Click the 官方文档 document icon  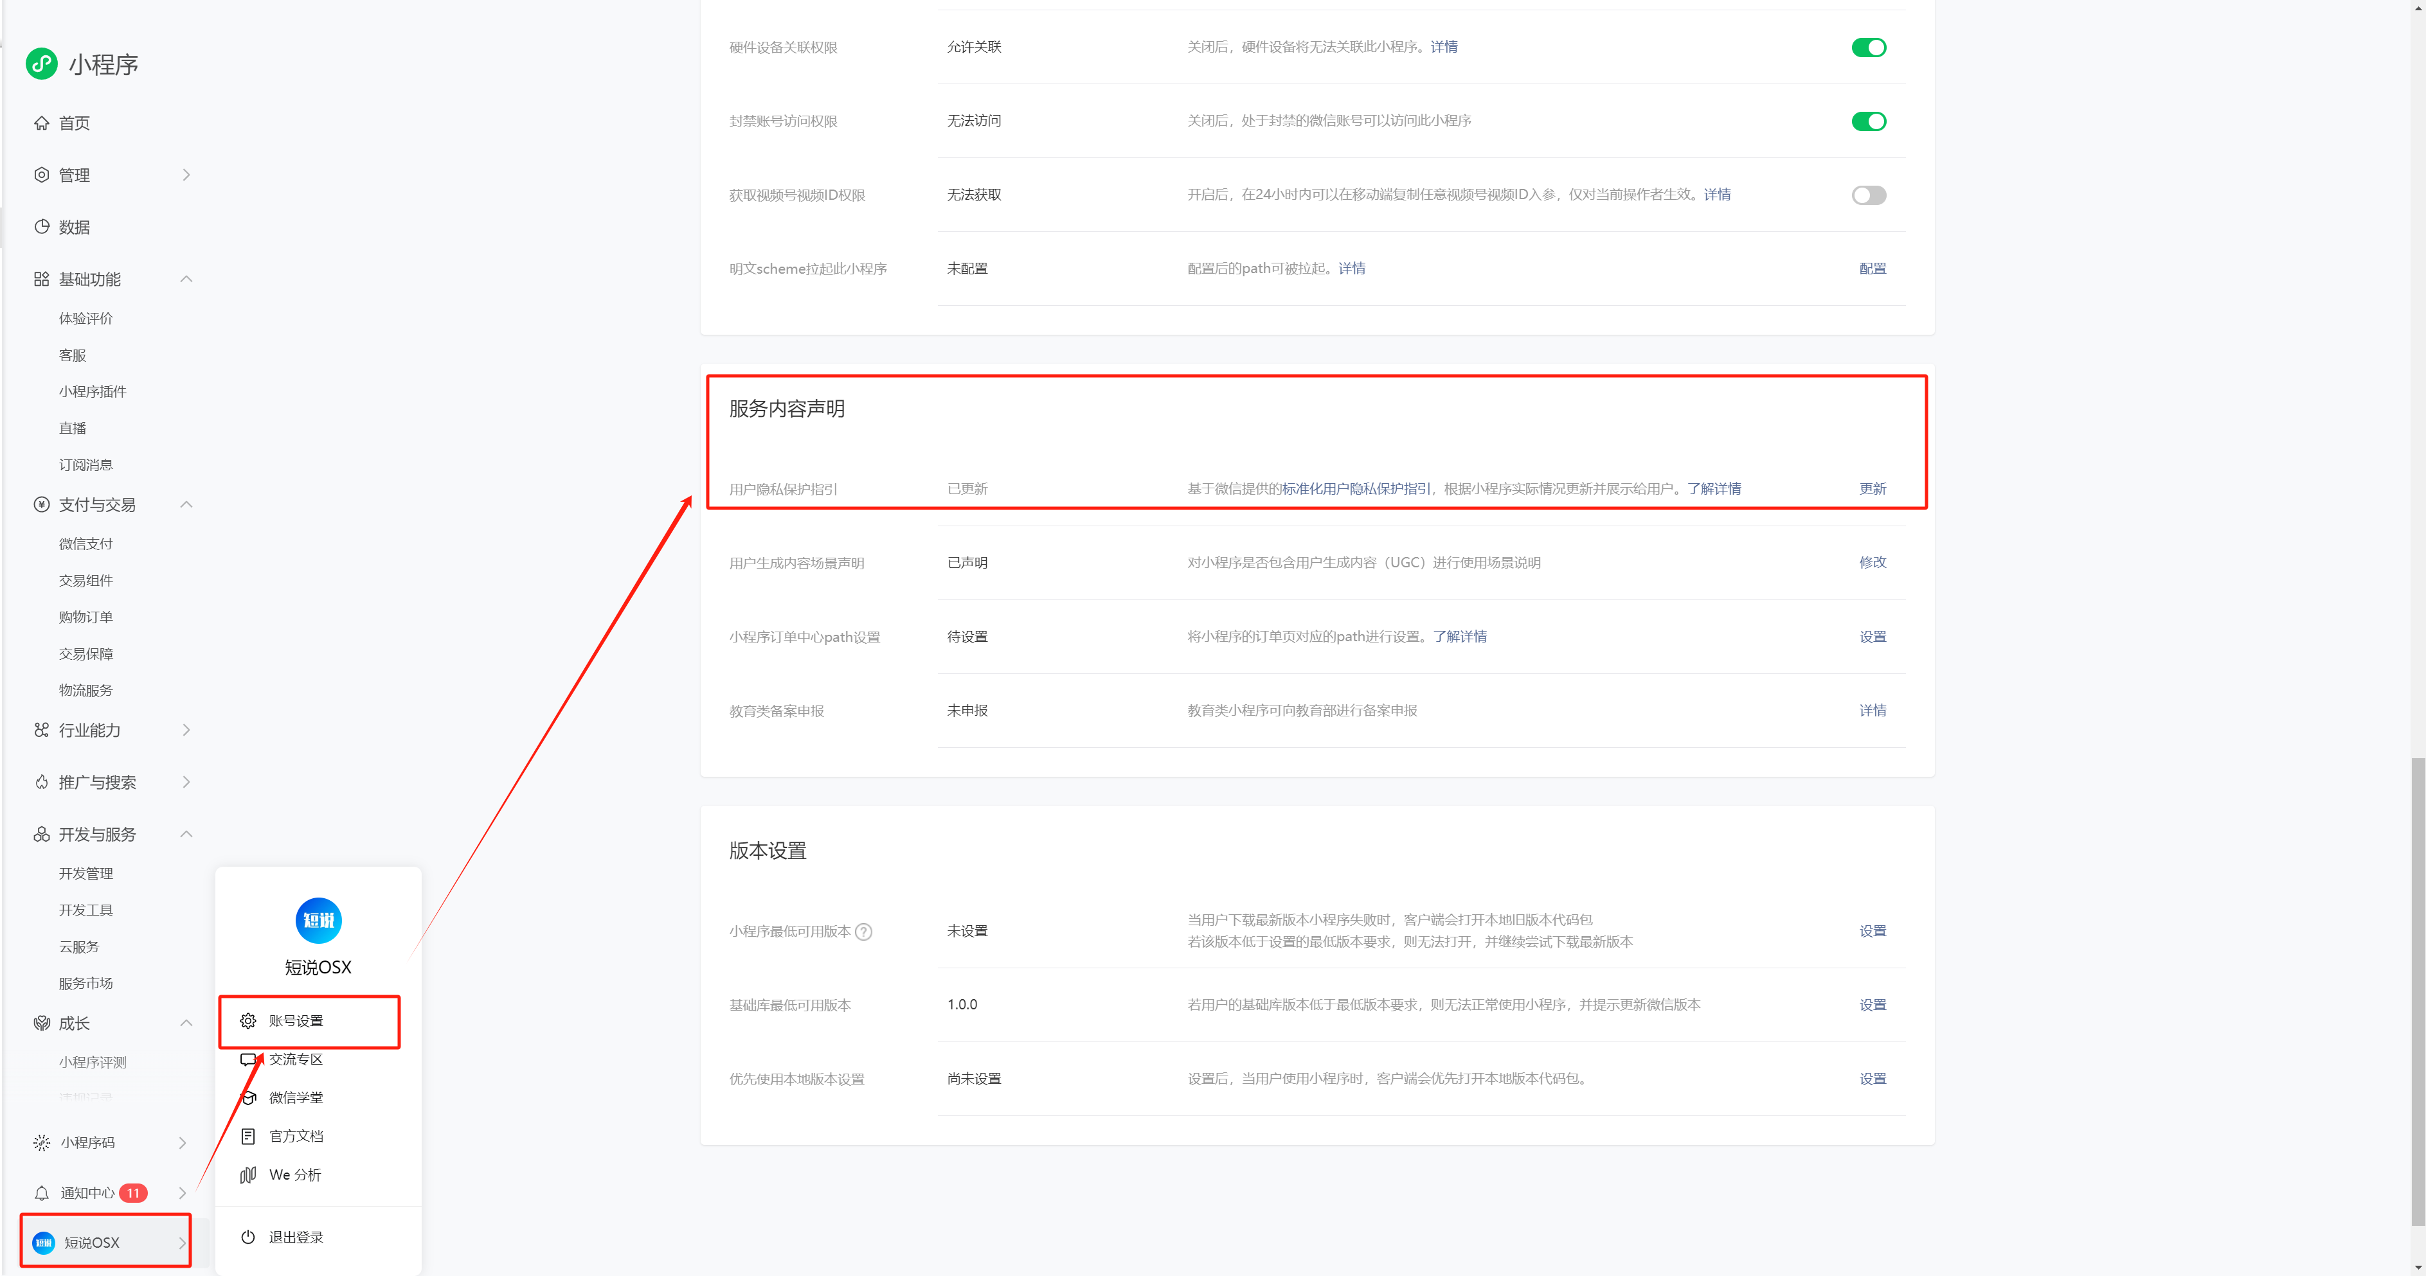tap(249, 1137)
